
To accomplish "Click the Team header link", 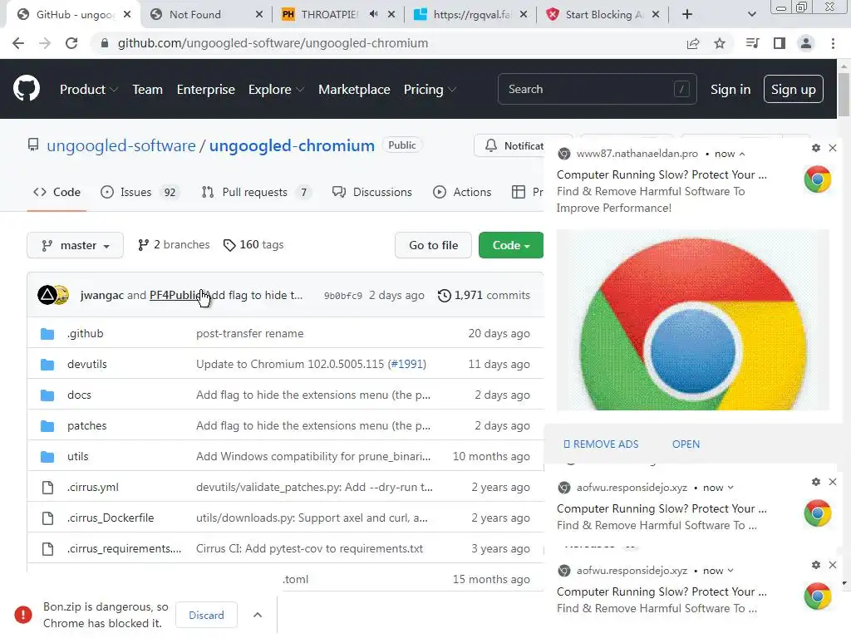I will 147,90.
